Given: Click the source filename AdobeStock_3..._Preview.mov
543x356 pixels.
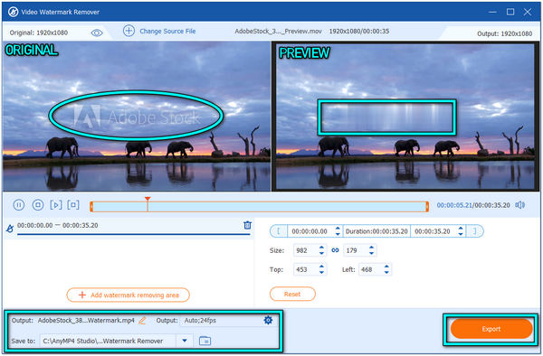Looking at the screenshot, I should click(278, 31).
